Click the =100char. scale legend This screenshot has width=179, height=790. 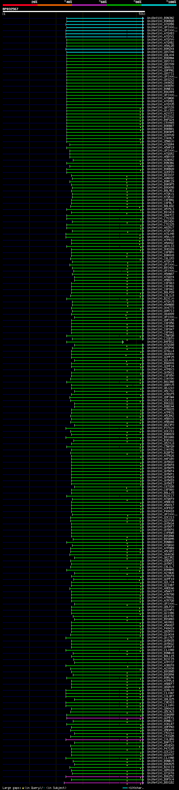[x=133, y=788]
